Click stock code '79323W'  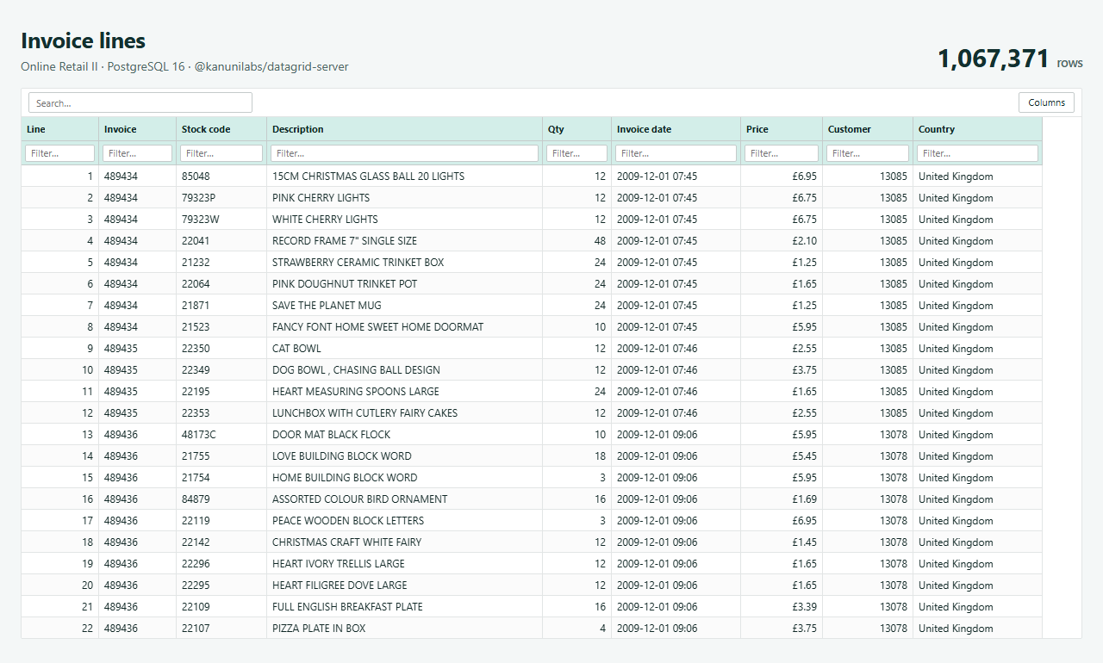tap(221, 220)
